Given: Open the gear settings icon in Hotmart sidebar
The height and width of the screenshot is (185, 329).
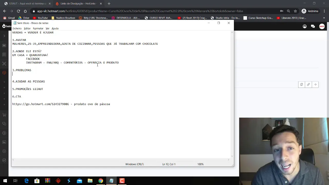Looking at the screenshot, I should [x=4, y=151].
